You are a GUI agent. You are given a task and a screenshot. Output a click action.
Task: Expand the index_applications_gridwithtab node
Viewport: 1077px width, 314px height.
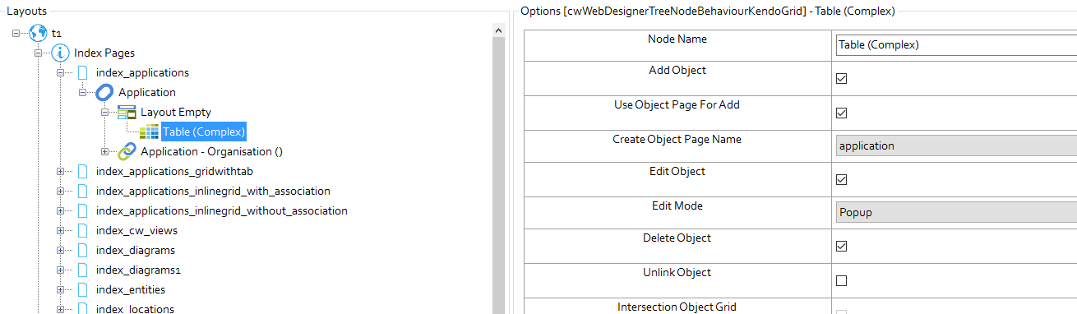(61, 171)
